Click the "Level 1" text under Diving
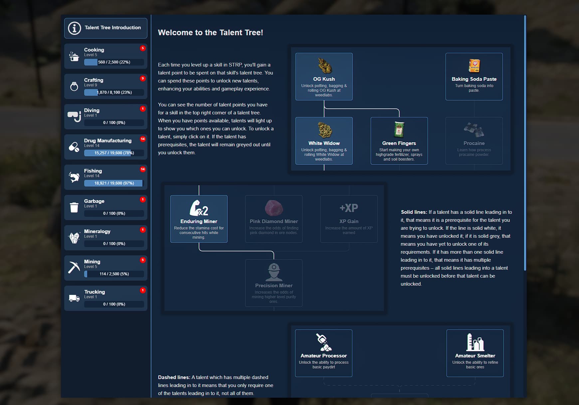 click(91, 115)
